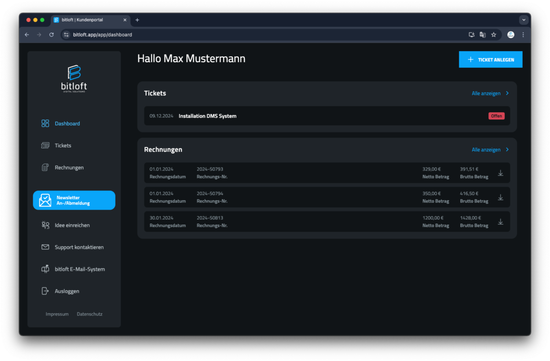Download invoice 2024-50793
The height and width of the screenshot is (361, 550).
pyautogui.click(x=501, y=173)
